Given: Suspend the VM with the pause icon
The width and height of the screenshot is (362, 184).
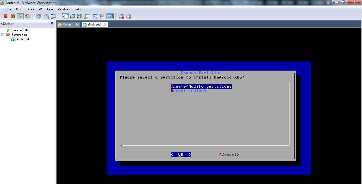Looking at the screenshot, I should (13, 16).
